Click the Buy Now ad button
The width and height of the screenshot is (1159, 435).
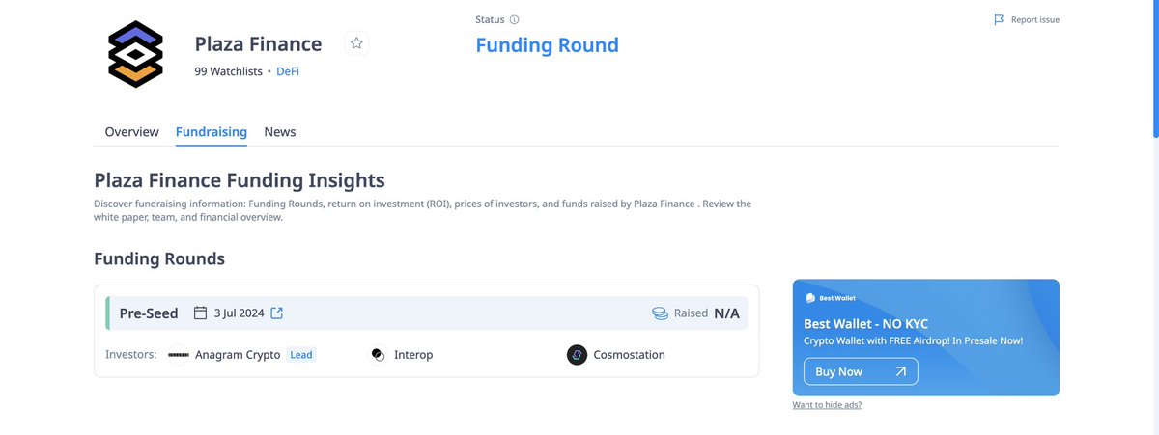pyautogui.click(x=861, y=371)
